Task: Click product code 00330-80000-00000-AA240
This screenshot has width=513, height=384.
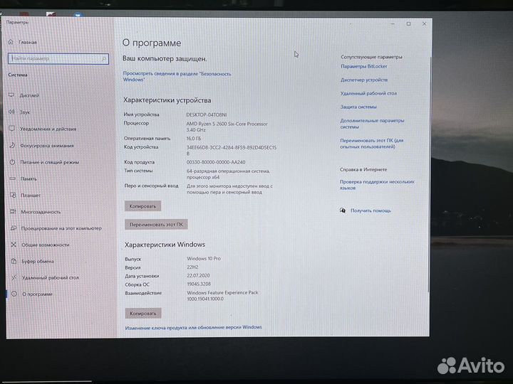Action: pyautogui.click(x=216, y=162)
